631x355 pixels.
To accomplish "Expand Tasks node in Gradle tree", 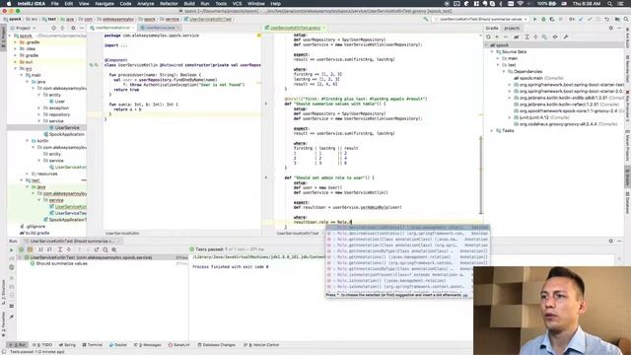I will pyautogui.click(x=492, y=131).
